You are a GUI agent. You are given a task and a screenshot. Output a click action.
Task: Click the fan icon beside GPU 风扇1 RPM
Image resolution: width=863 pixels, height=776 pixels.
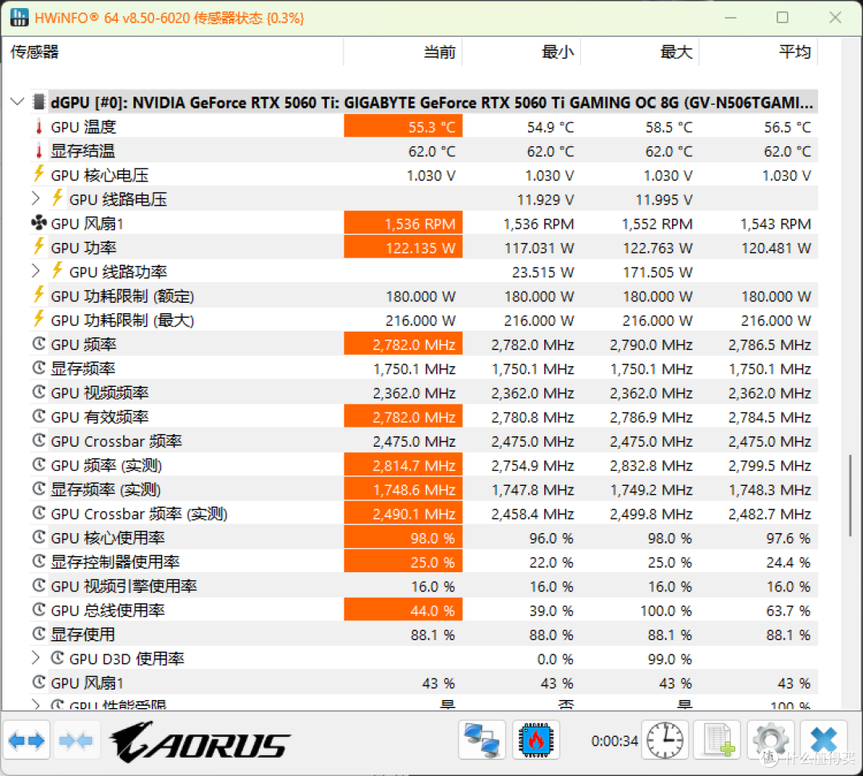tap(38, 224)
